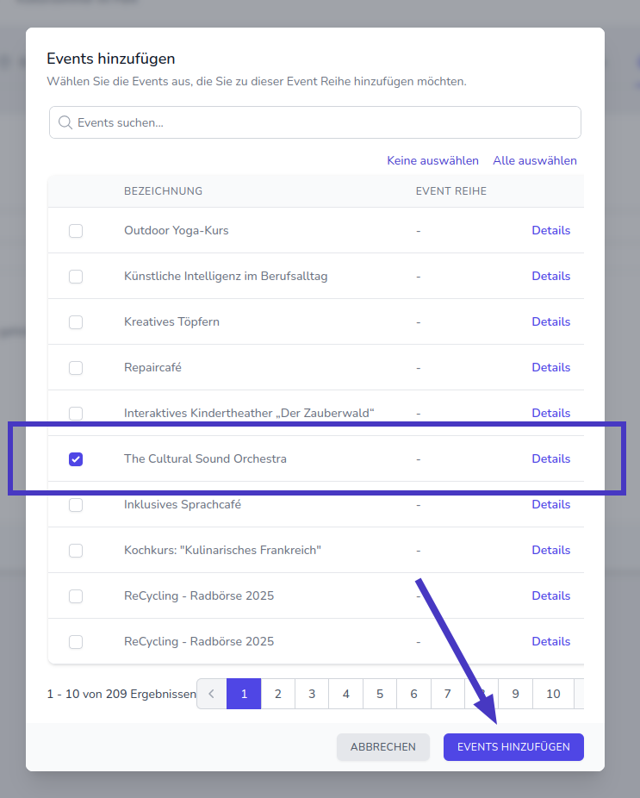The width and height of the screenshot is (640, 798).
Task: Sort by the Bezeichnung column header
Action: click(x=163, y=191)
